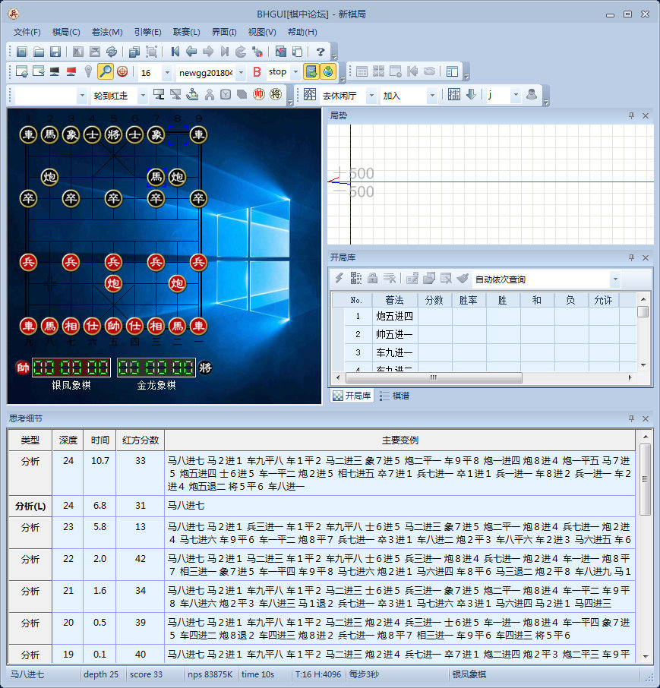Open the 轮到红走 turn dropdown
Viewport: 660px width, 688px height.
tap(143, 95)
